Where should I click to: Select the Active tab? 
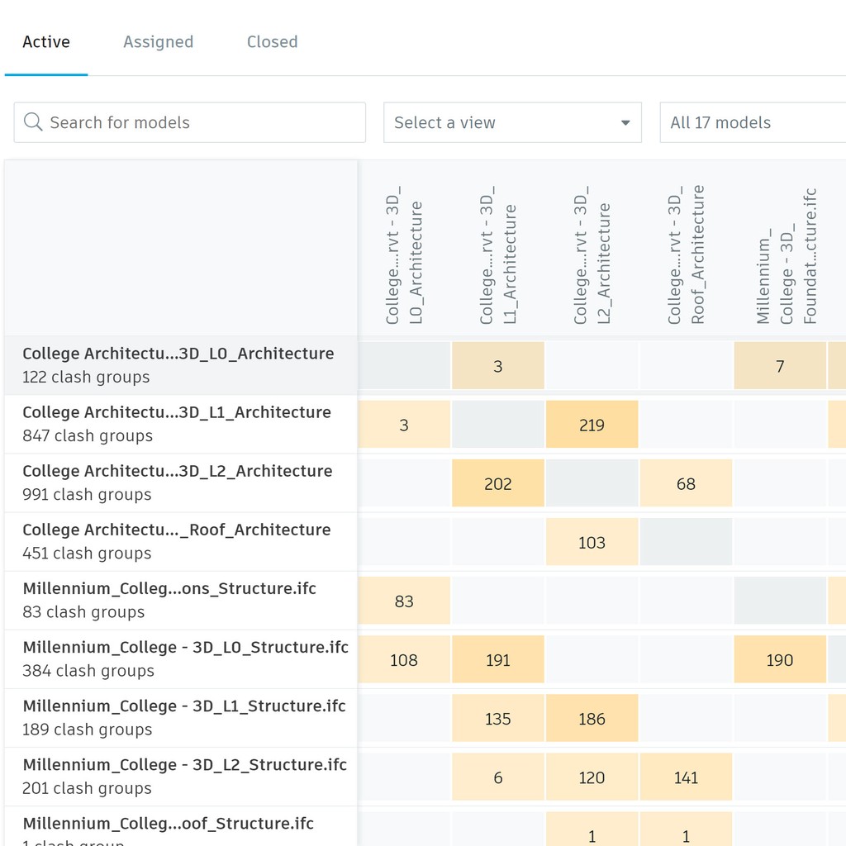pos(45,41)
